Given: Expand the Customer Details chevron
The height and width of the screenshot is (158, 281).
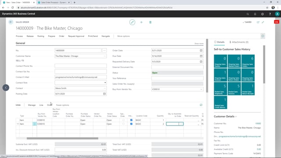Looking at the screenshot, I should (x=236, y=117).
